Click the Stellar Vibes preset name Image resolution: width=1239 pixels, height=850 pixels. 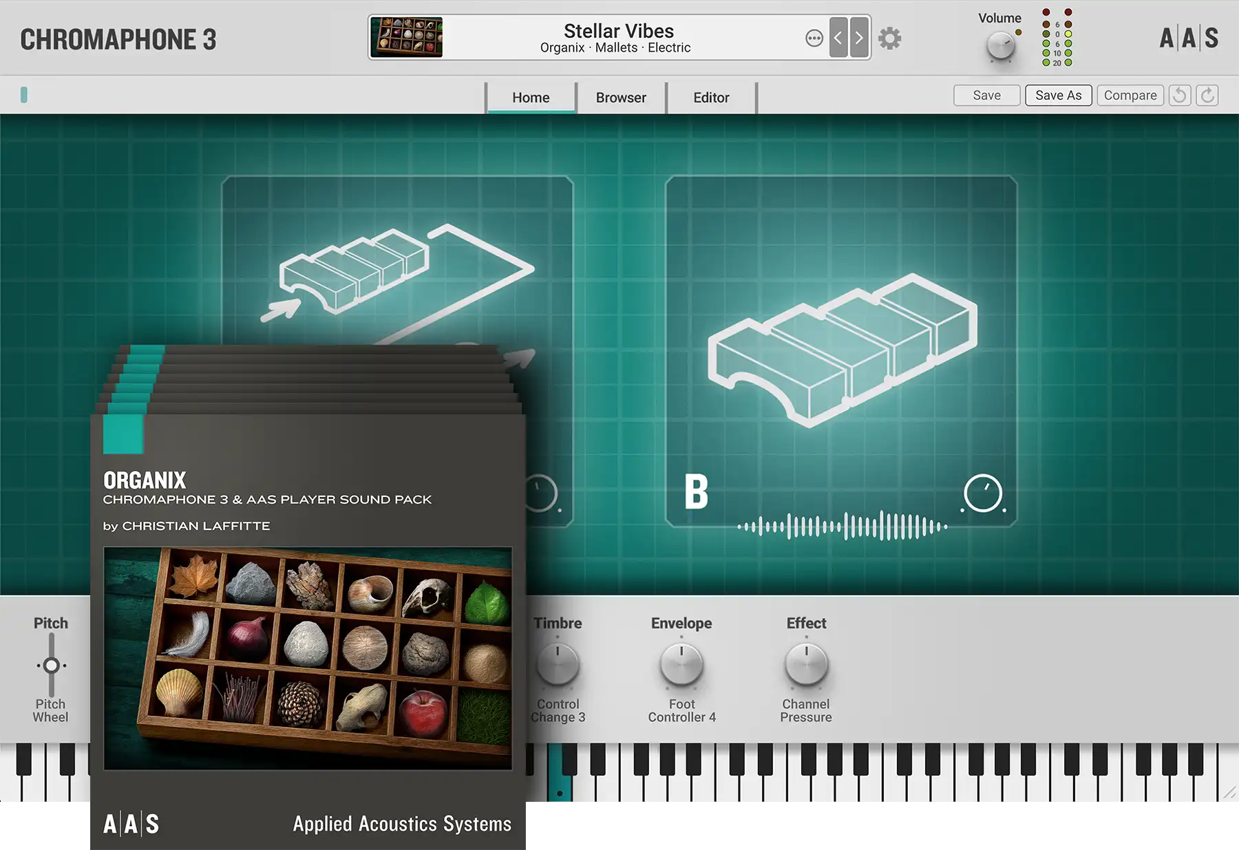tap(619, 31)
